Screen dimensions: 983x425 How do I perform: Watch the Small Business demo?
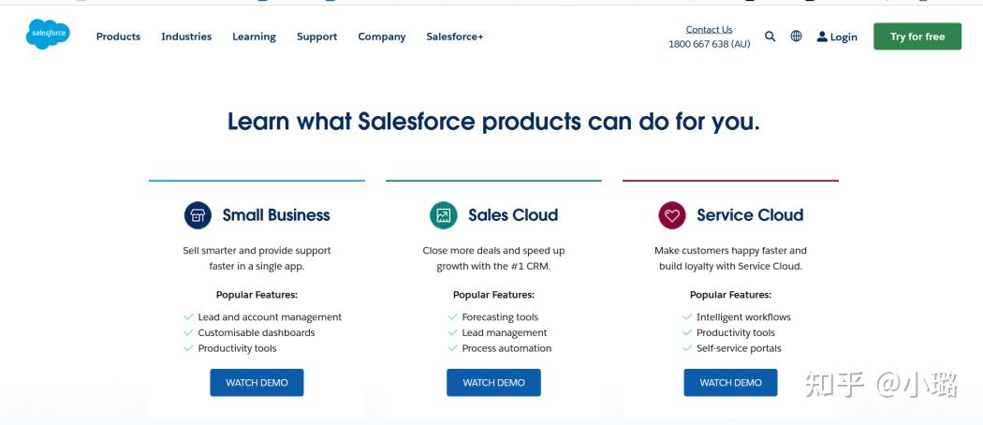pyautogui.click(x=257, y=382)
